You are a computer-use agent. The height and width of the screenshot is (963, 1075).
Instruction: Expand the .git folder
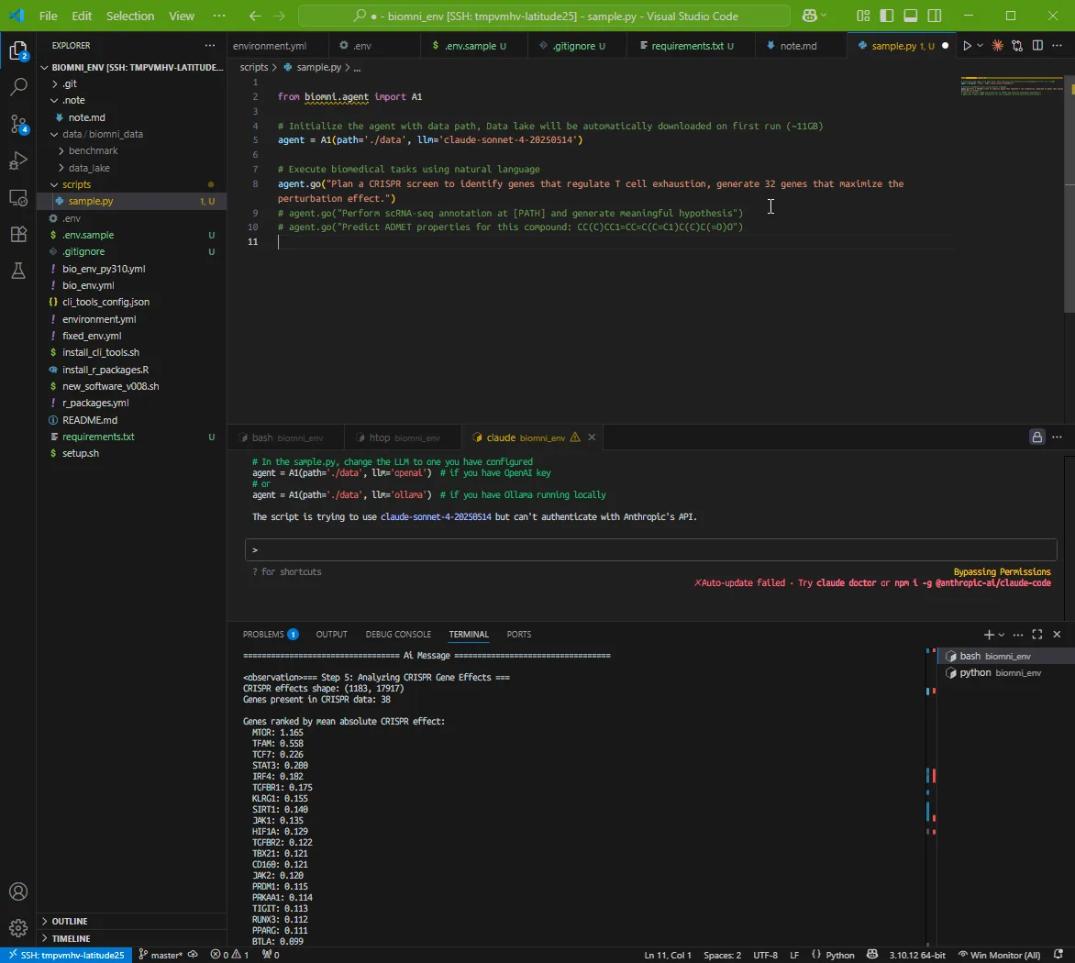(70, 83)
